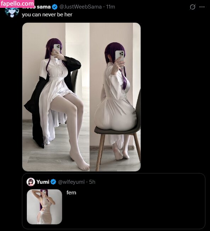Open Yumi's profile avatar
Image resolution: width=210 pixels, height=231 pixels.
point(31,182)
